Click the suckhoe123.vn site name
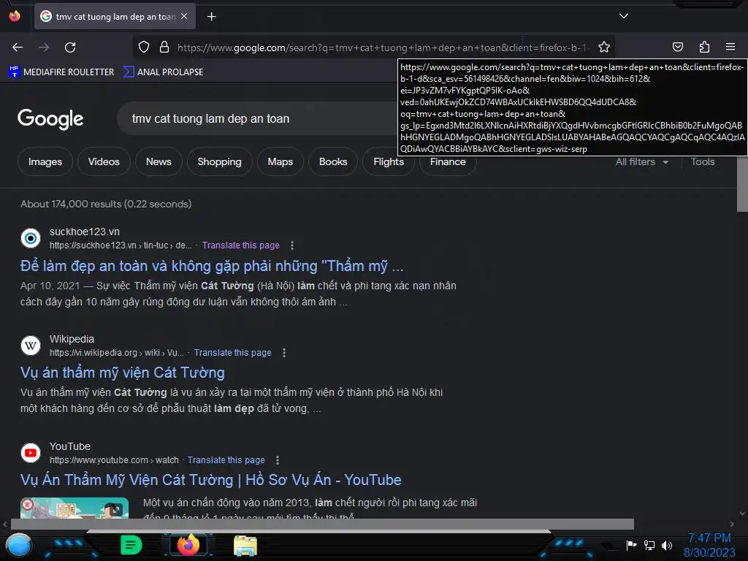748x561 pixels. [x=85, y=232]
